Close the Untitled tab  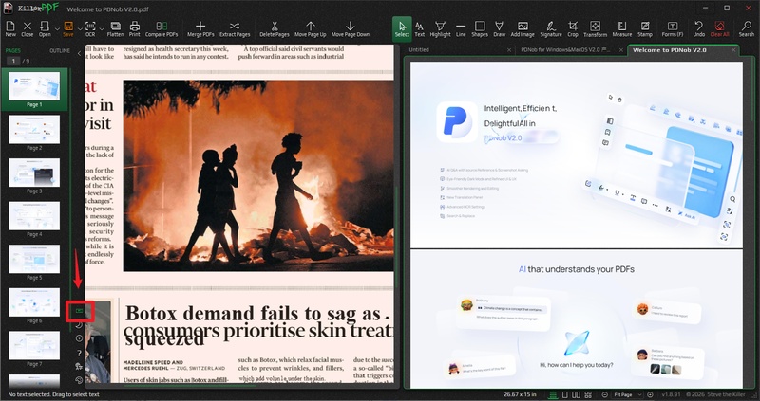pyautogui.click(x=509, y=50)
